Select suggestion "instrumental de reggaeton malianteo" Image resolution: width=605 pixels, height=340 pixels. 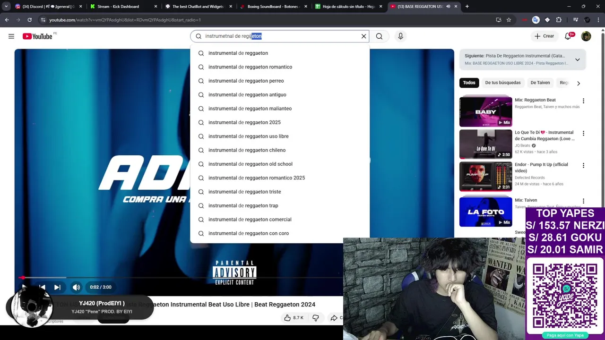tap(280, 109)
